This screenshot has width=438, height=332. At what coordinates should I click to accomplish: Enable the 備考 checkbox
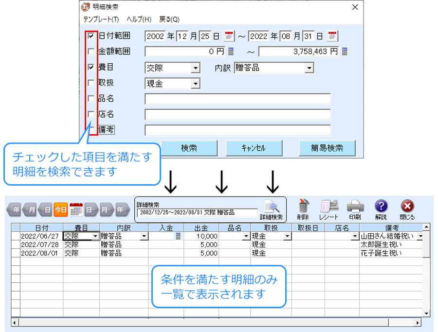point(91,129)
